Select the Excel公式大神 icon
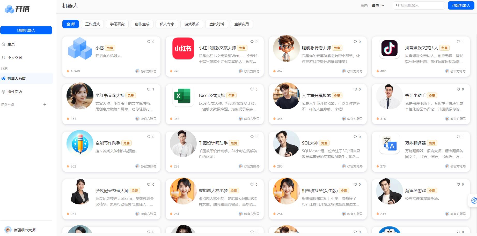This screenshot has width=477, height=236. [183, 96]
